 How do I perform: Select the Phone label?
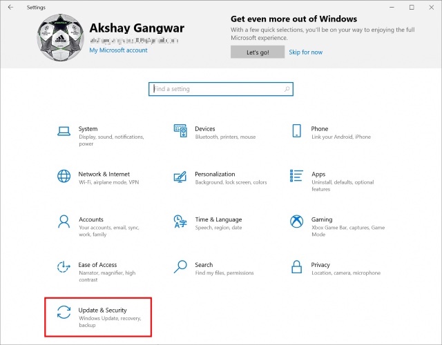320,129
